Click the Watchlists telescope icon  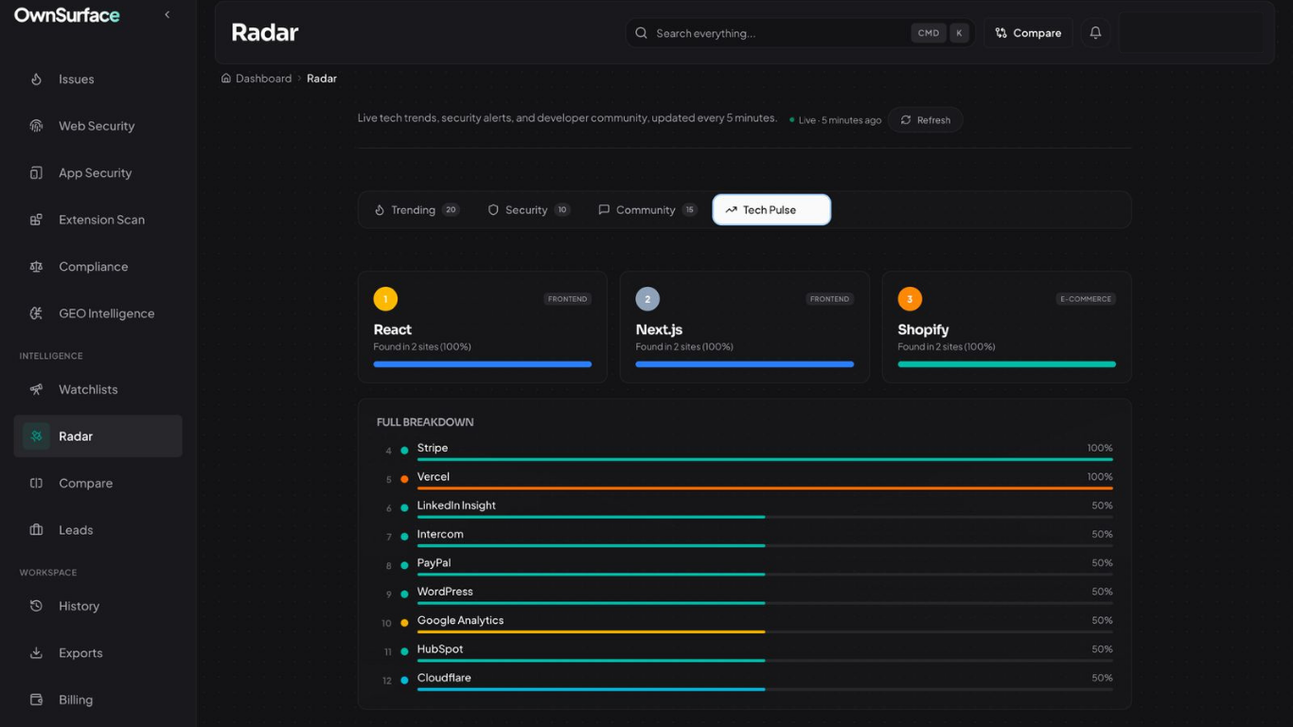click(36, 389)
